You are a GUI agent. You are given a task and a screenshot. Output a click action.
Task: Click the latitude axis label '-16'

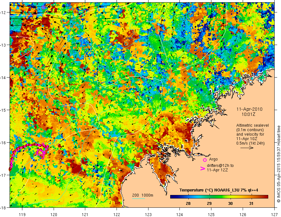[3, 143]
